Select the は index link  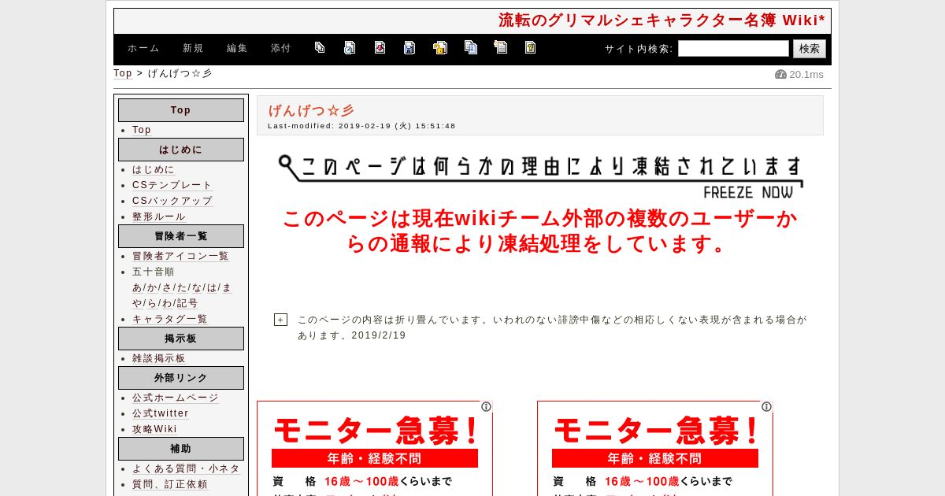click(212, 287)
